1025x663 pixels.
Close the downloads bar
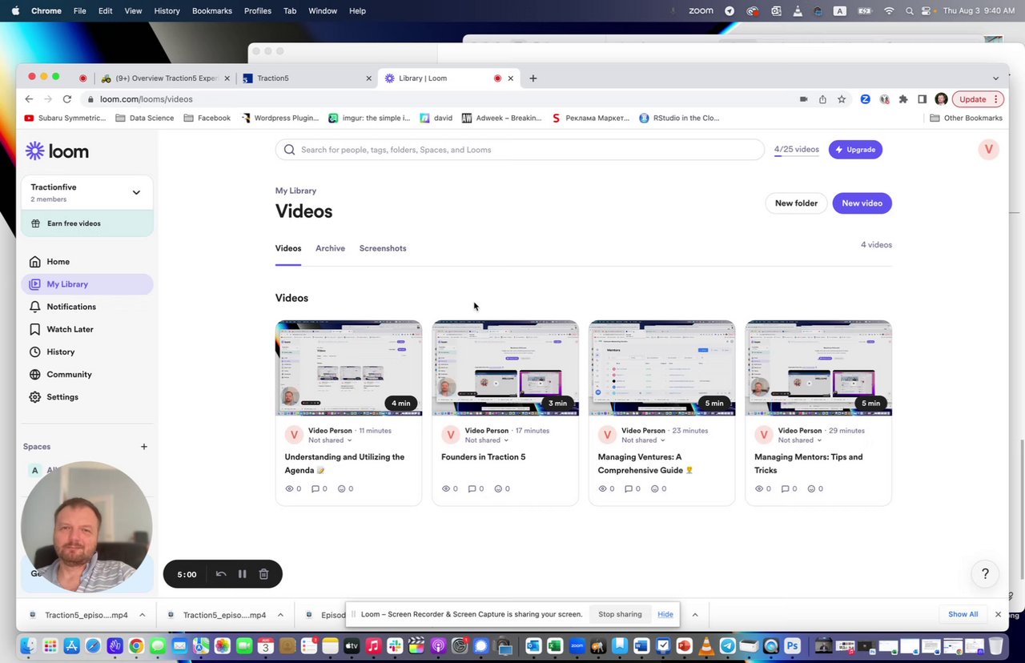point(998,614)
